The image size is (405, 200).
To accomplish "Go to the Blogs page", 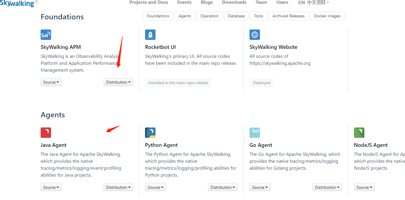I will point(207,2).
